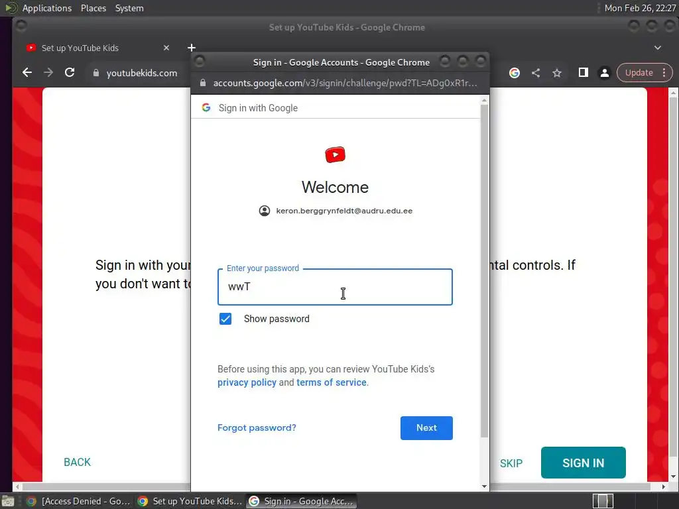The image size is (679, 509).
Task: Click the main page vertical scrollbar down arrow
Action: (x=674, y=477)
